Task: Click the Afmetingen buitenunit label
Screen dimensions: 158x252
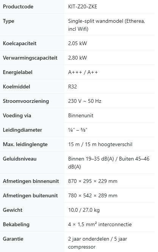Action: (x=30, y=195)
